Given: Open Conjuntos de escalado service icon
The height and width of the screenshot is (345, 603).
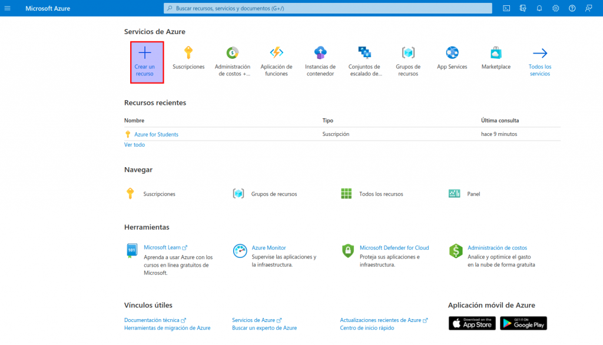Looking at the screenshot, I should pos(364,52).
